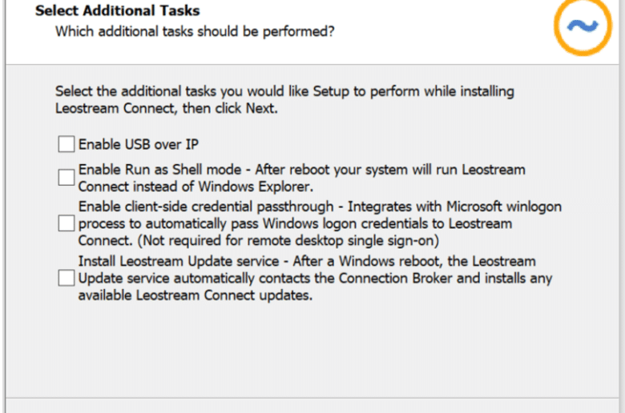Click the Leostream logo icon in header

click(x=583, y=25)
